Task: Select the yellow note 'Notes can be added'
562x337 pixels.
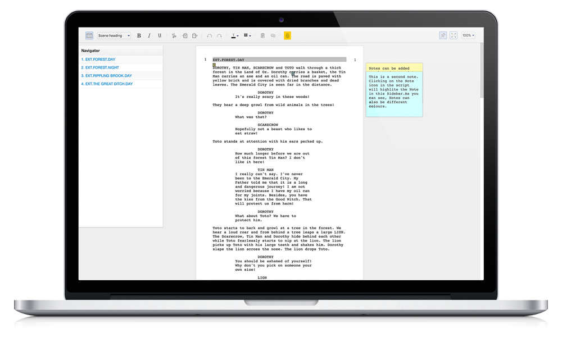Action: click(394, 68)
